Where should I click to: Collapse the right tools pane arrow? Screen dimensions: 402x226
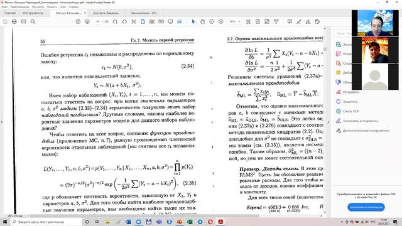click(329, 122)
